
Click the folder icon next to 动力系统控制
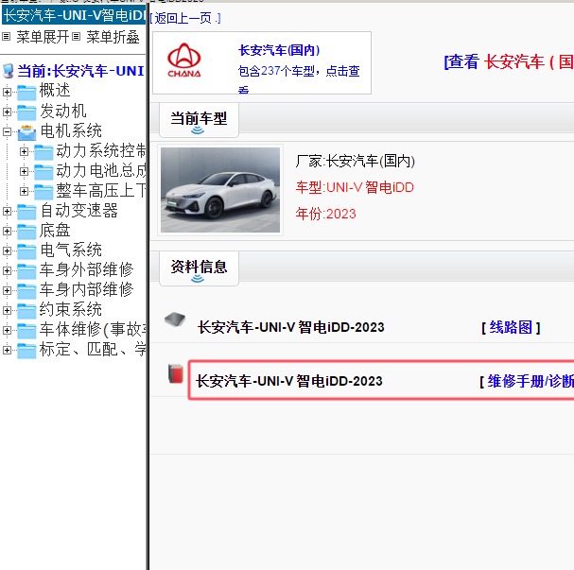click(43, 151)
